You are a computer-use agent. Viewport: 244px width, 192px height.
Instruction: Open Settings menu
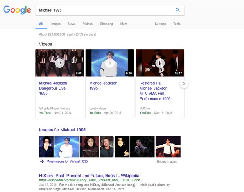pos(160,24)
